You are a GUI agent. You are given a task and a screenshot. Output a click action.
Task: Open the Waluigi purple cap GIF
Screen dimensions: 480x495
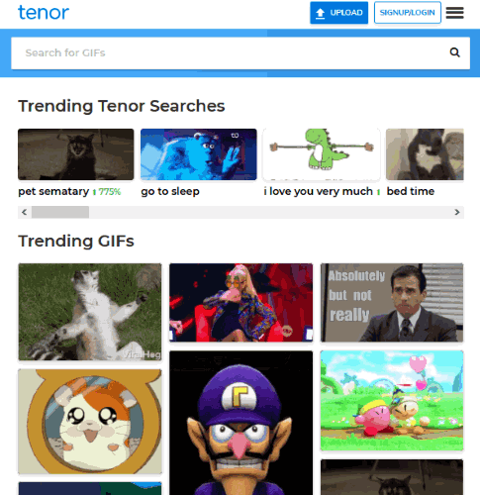(x=241, y=423)
